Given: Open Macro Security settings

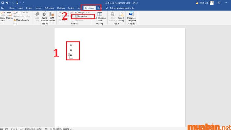Looking at the screenshot, I should pyautogui.click(x=21, y=20).
